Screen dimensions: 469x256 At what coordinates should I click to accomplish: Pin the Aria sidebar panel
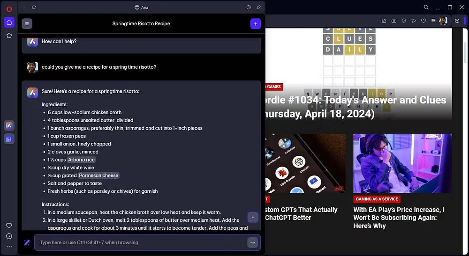258,7
